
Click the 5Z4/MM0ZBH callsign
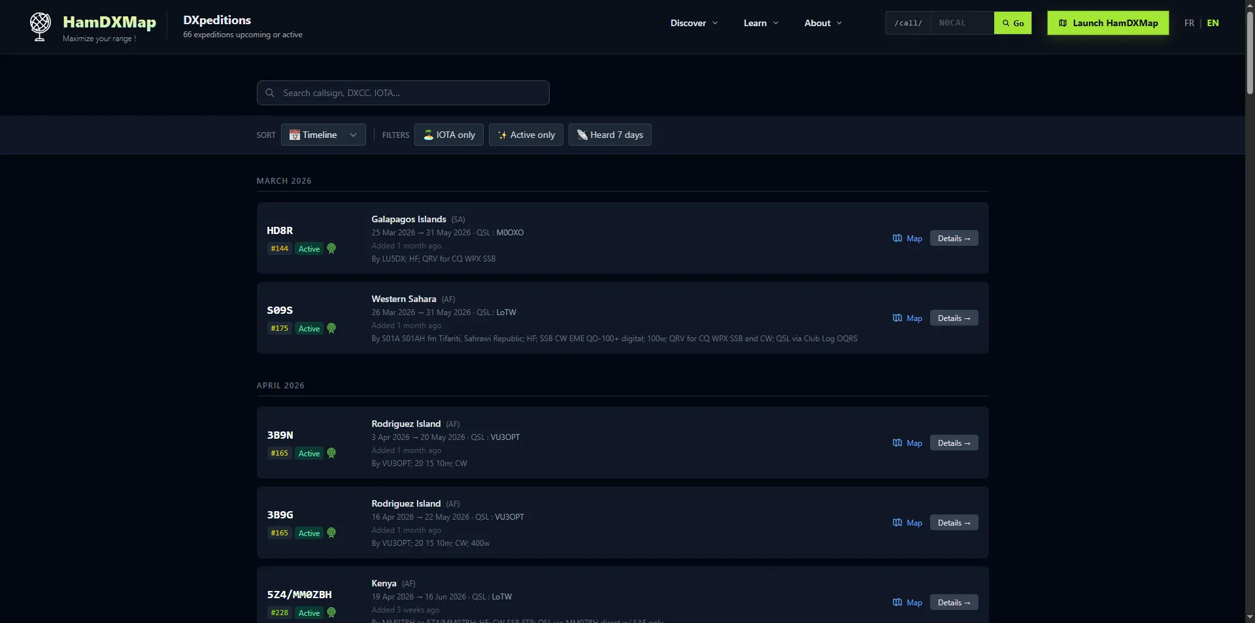coord(299,594)
